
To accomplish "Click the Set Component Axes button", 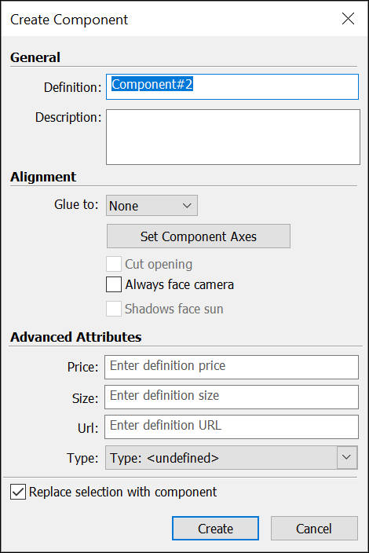I will pyautogui.click(x=199, y=236).
